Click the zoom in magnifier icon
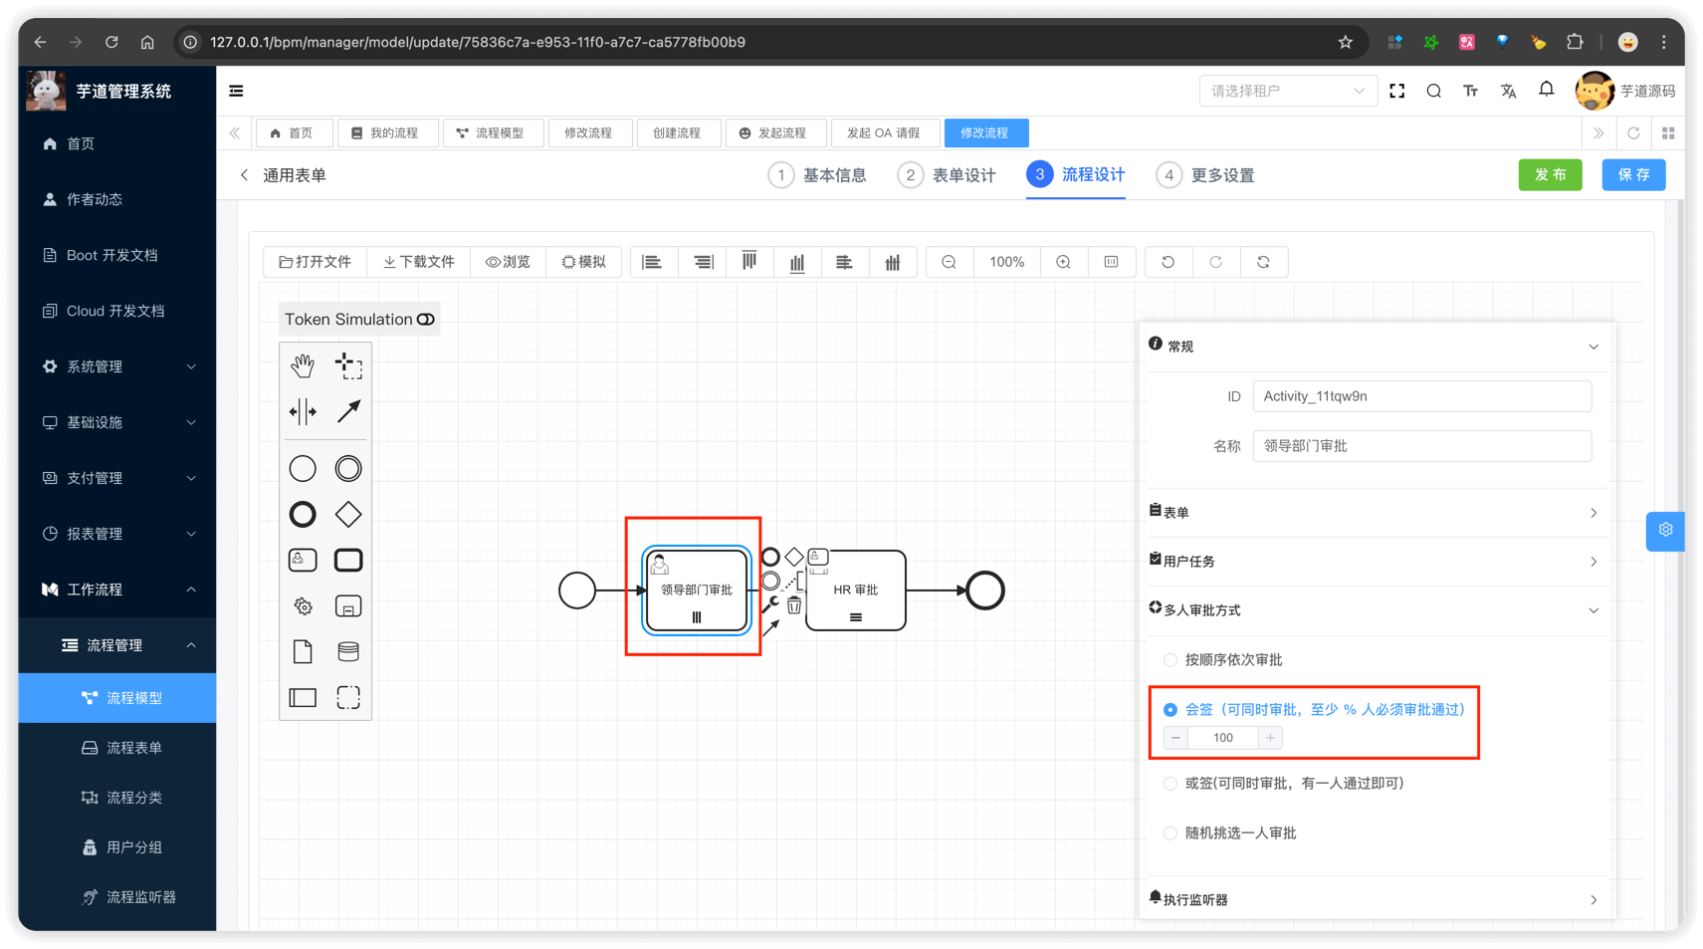Screen dimensions: 1703x949 pyautogui.click(x=1063, y=262)
